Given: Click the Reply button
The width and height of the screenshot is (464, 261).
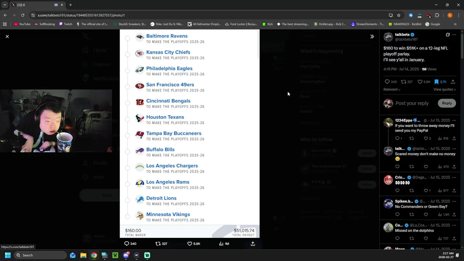Looking at the screenshot, I should (447, 103).
